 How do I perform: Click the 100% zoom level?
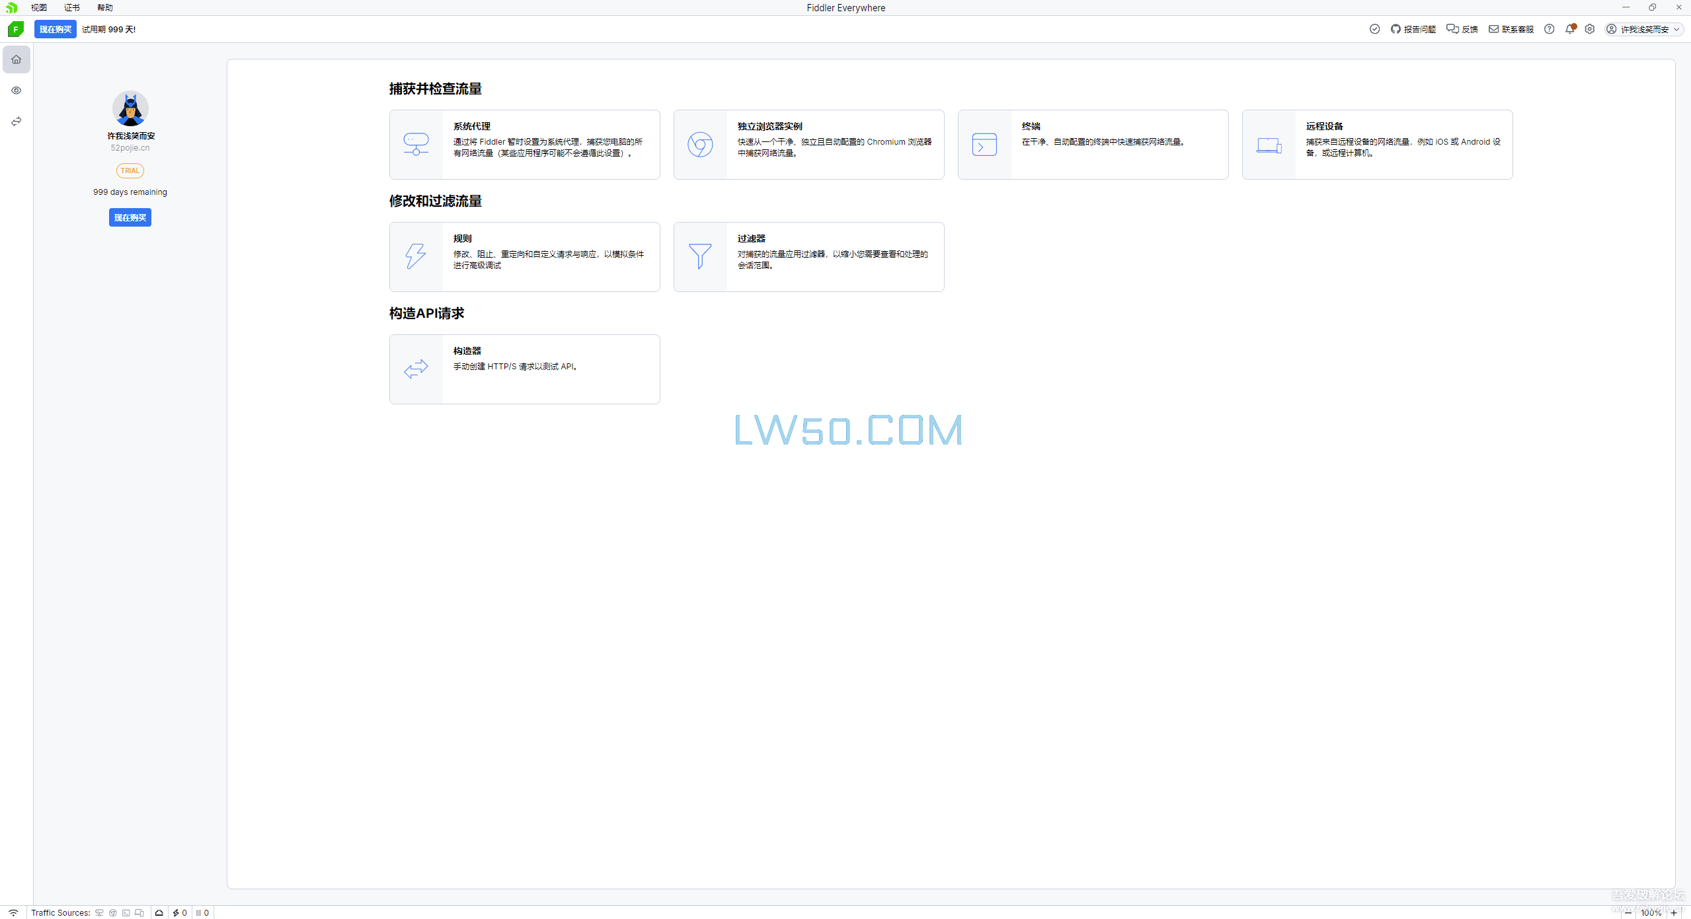click(1651, 912)
